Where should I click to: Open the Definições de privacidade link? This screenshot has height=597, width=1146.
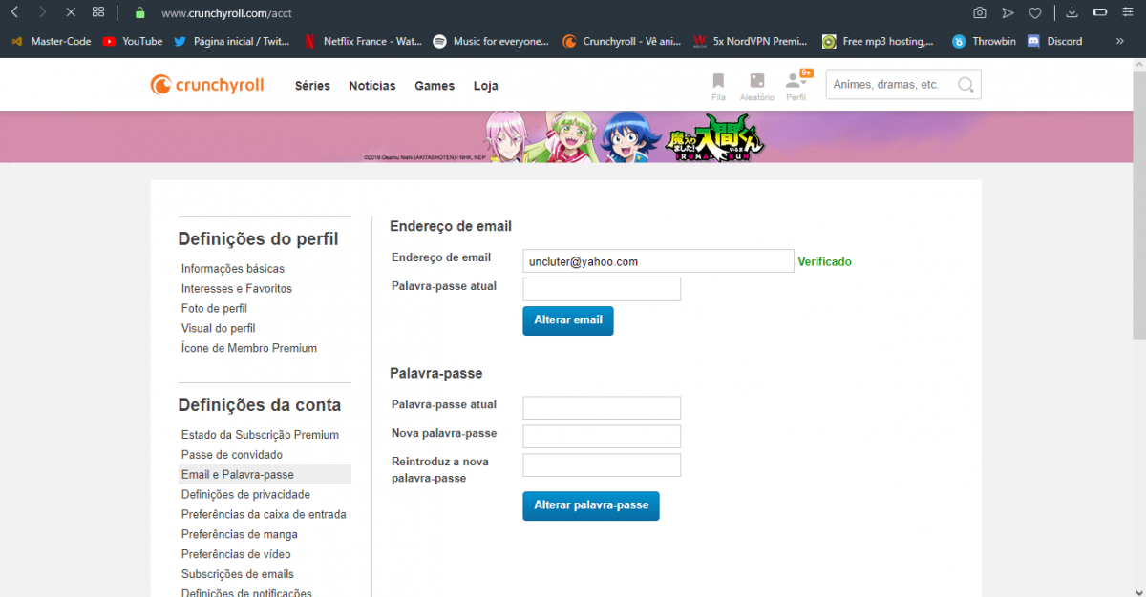pyautogui.click(x=245, y=494)
